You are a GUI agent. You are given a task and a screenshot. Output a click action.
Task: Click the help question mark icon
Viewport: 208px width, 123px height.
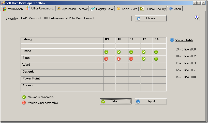[x=197, y=18]
